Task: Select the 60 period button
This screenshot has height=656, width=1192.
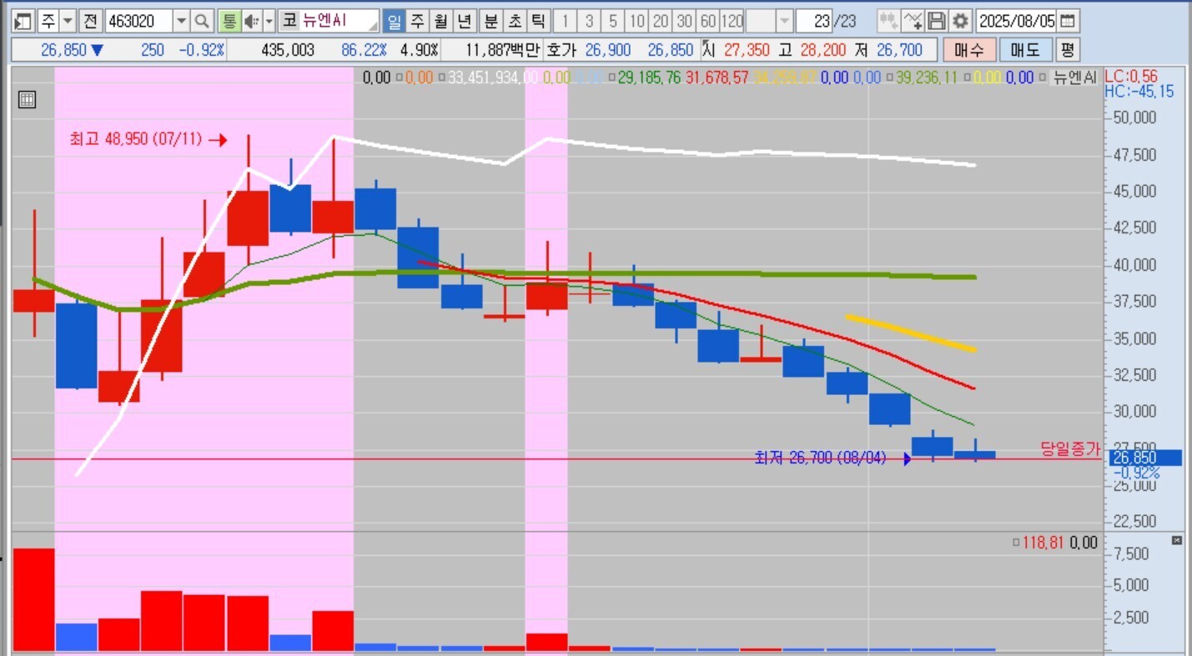Action: coord(709,21)
